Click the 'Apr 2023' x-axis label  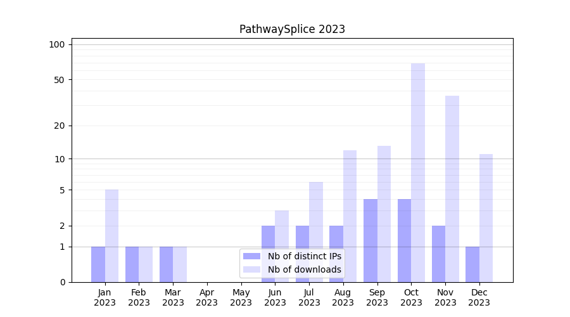[207, 297]
